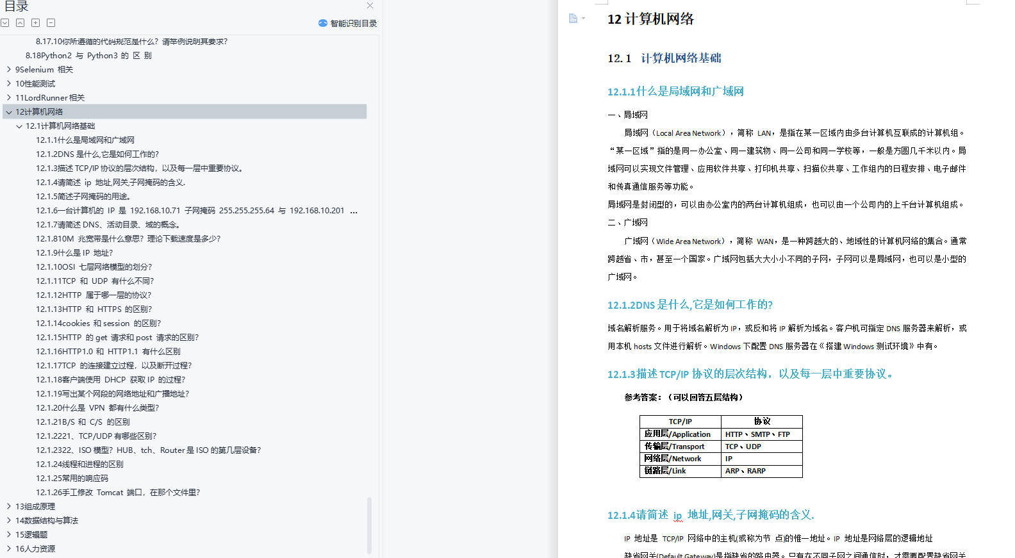Click the 参考答案 line above the table
This screenshot has height=558, width=1015.
pos(685,397)
